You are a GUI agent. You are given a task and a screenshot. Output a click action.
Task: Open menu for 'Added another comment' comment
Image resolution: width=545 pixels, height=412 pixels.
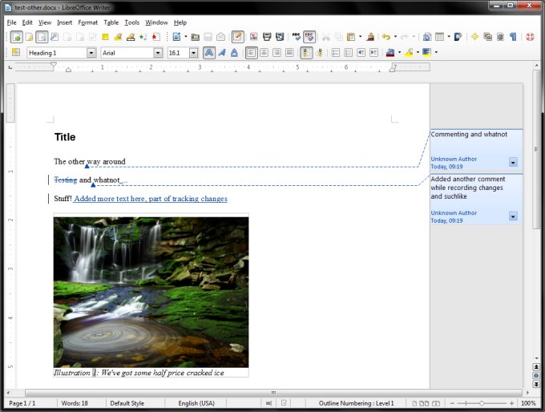513,216
